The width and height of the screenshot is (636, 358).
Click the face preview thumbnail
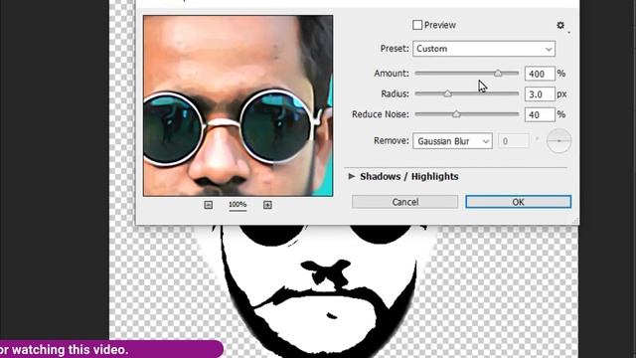[238, 105]
